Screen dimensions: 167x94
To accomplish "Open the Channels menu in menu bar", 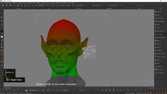I will [20, 3].
